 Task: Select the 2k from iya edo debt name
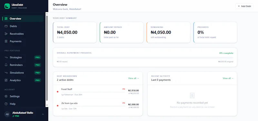(69, 103)
